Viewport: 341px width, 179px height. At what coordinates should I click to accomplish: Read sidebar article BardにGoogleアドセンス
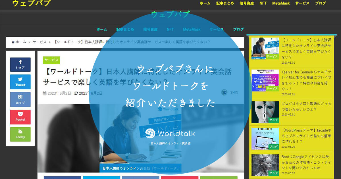[x=307, y=162]
